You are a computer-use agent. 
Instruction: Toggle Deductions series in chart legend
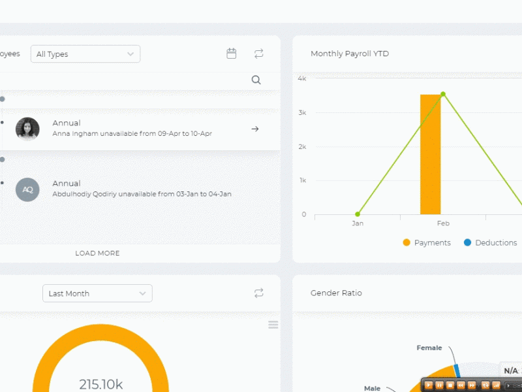point(491,242)
